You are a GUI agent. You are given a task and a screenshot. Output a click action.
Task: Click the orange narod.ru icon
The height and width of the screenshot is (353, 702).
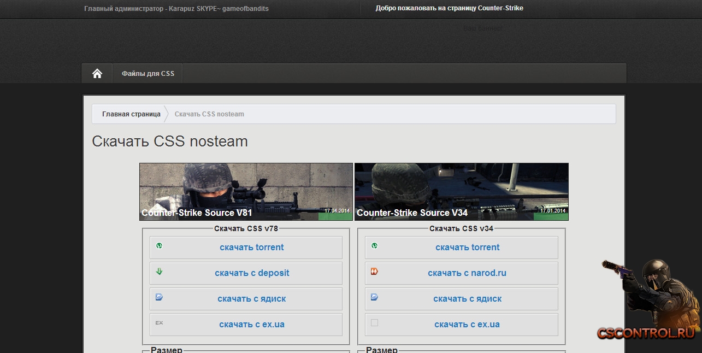click(x=374, y=272)
